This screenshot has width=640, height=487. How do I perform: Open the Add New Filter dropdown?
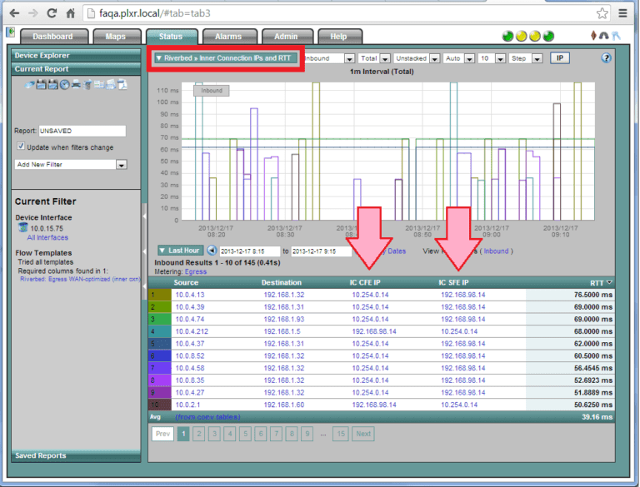[122, 165]
